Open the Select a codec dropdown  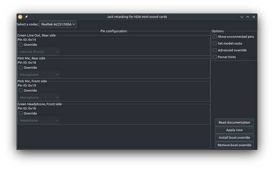click(58, 24)
